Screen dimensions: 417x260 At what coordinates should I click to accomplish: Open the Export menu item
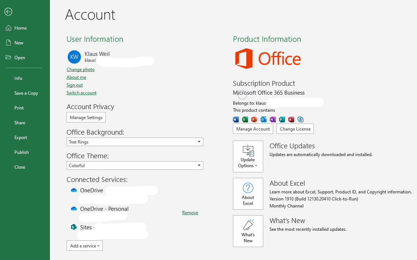(21, 138)
